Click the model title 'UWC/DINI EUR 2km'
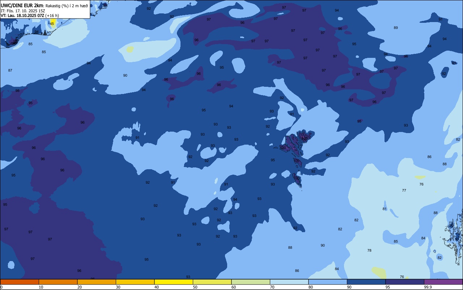Viewport: 463px width, 290px height. pyautogui.click(x=22, y=5)
